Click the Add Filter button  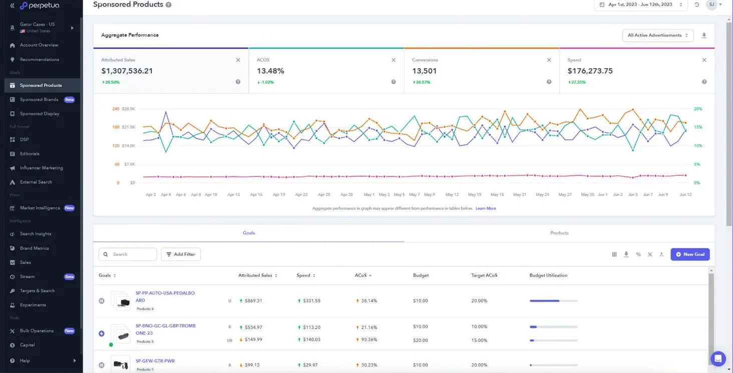point(181,254)
